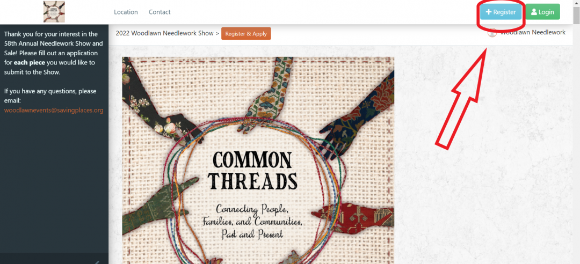Click the scrollbar up arrow
The image size is (580, 264).
[576, 3]
